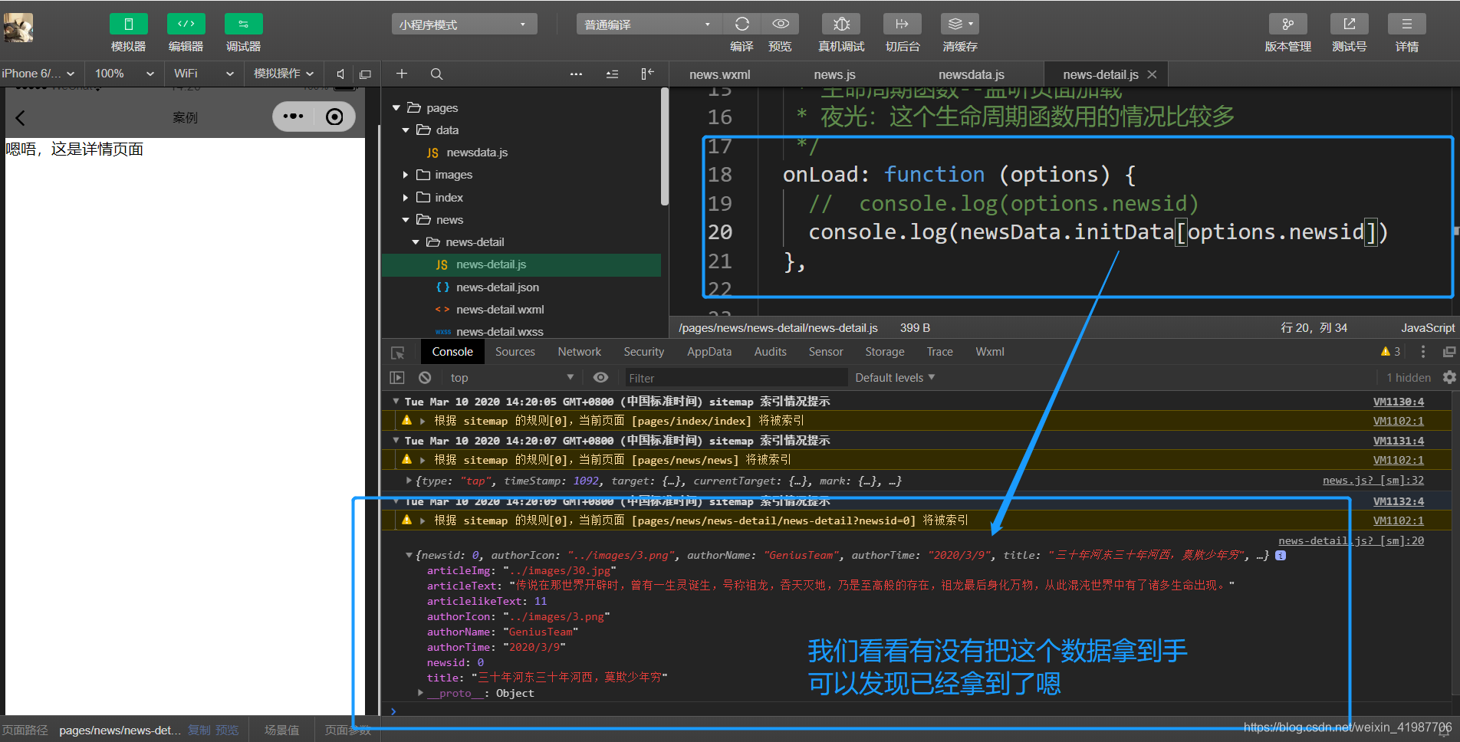Mute the simulator sound icon
Viewport: 1460px width, 742px height.
point(340,74)
